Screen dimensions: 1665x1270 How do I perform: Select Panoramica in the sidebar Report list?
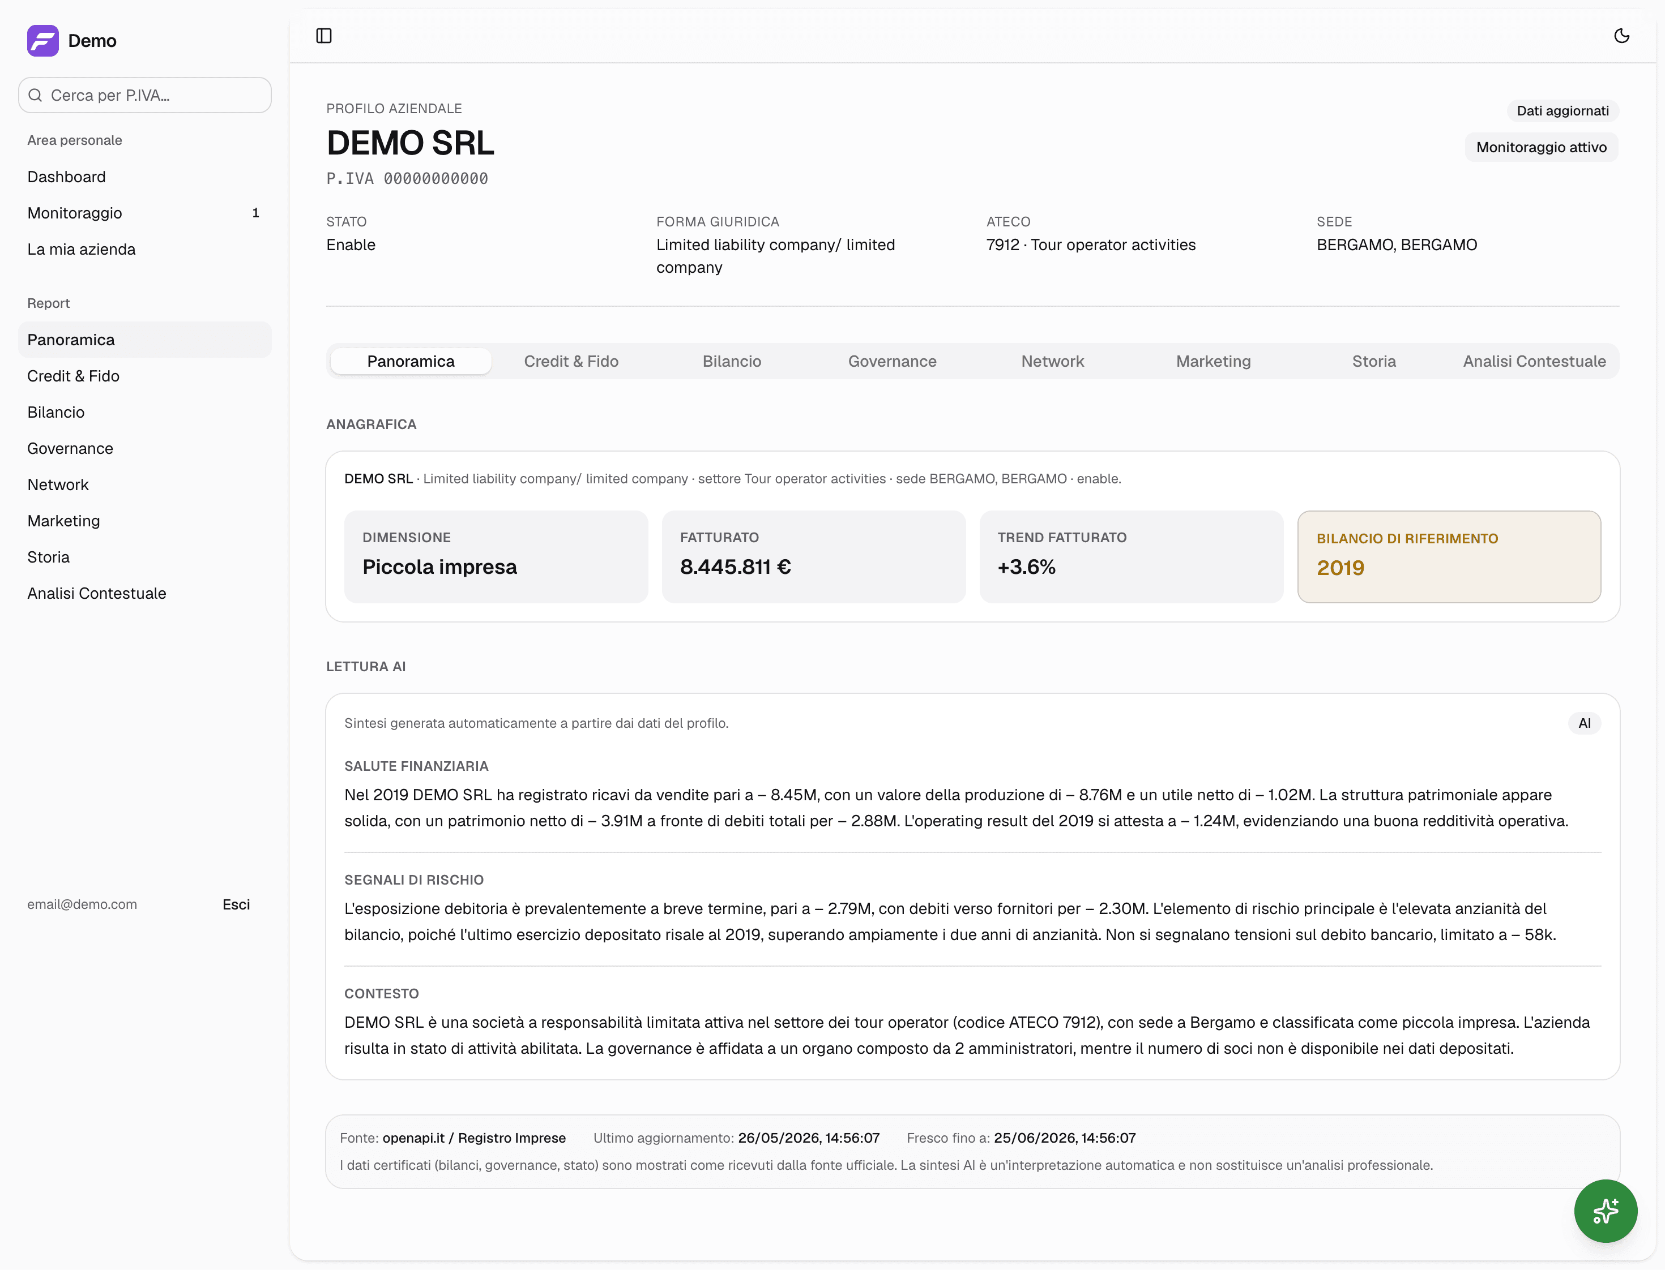[145, 340]
